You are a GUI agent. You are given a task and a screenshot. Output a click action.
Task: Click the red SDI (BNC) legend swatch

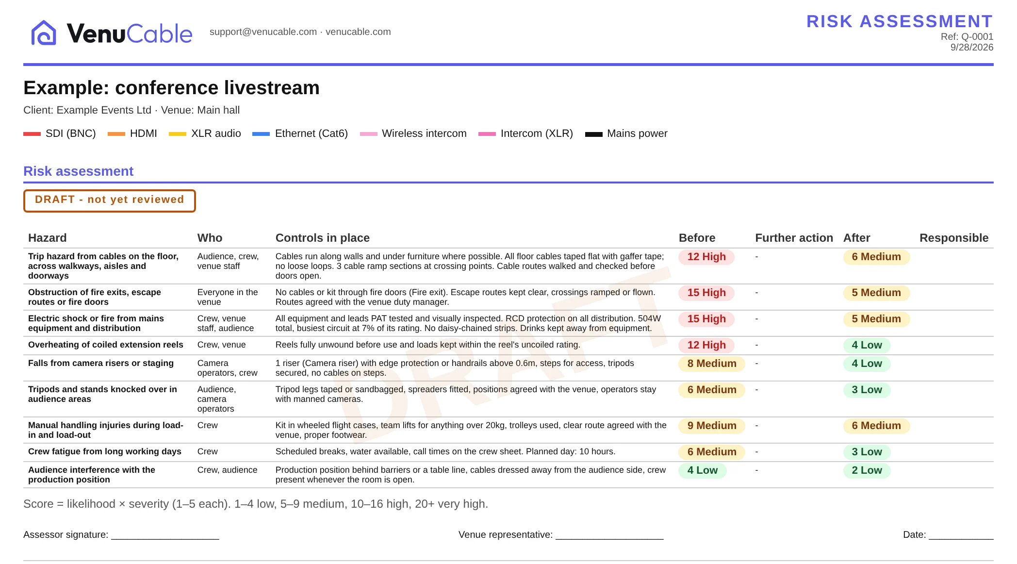click(x=32, y=134)
